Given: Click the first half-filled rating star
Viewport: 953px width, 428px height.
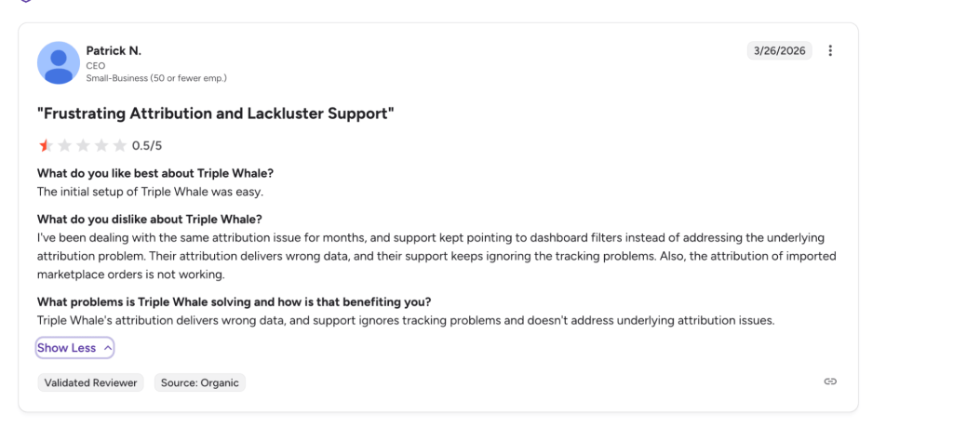Looking at the screenshot, I should click(x=46, y=145).
